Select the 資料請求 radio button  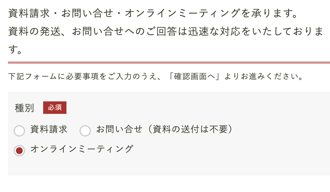(x=19, y=131)
